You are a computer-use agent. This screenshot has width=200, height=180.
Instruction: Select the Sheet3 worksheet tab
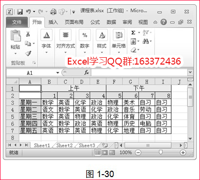[87, 145]
